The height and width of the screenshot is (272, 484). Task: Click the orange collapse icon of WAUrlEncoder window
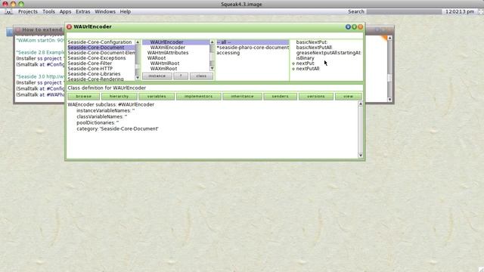360,27
